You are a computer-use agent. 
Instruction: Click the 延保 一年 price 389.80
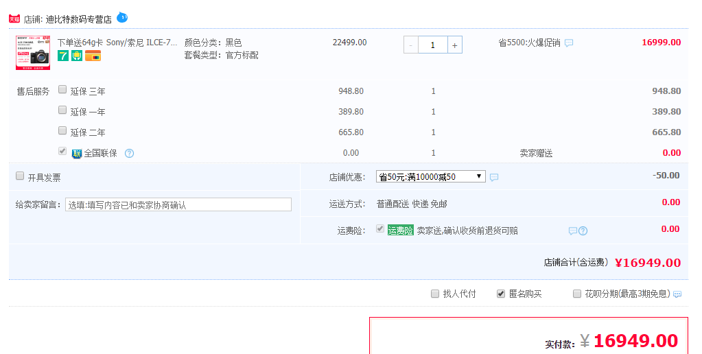[351, 112]
